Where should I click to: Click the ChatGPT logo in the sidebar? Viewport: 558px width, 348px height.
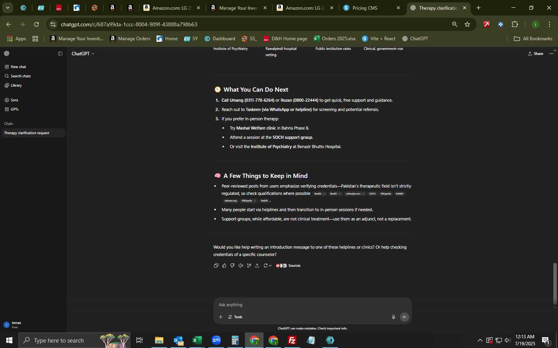[x=7, y=53]
